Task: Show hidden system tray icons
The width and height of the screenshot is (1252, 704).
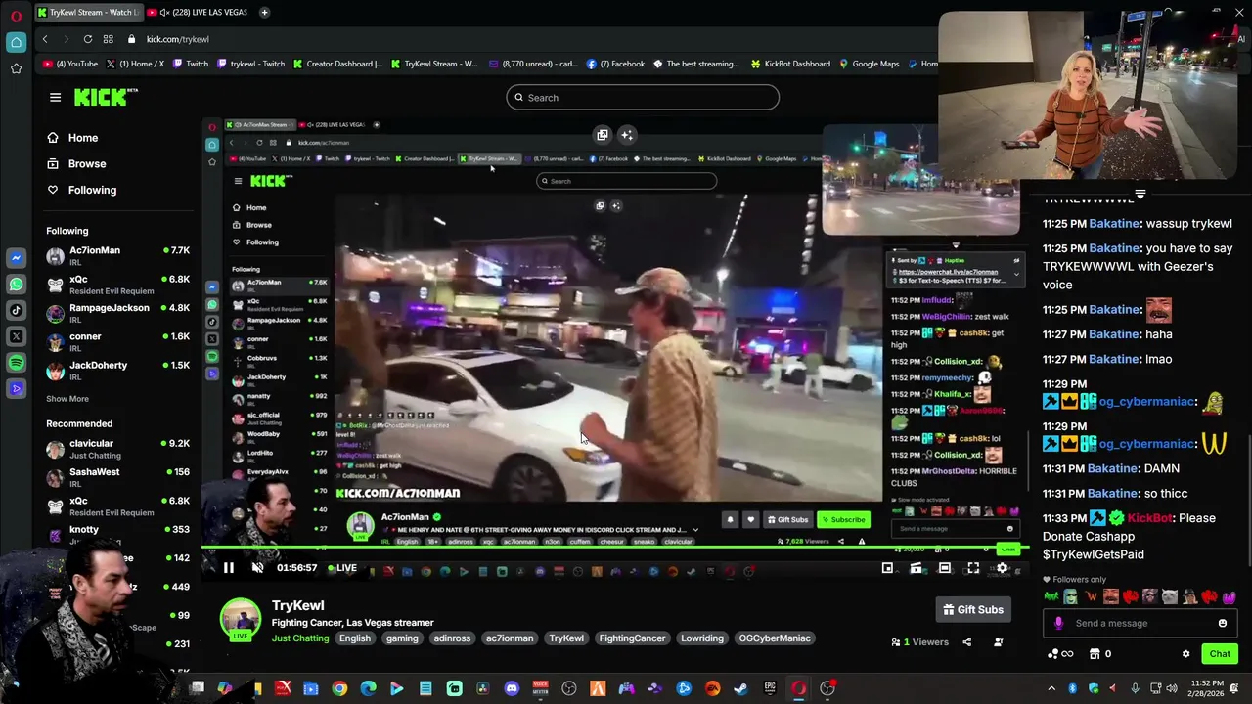Action: point(1051,688)
